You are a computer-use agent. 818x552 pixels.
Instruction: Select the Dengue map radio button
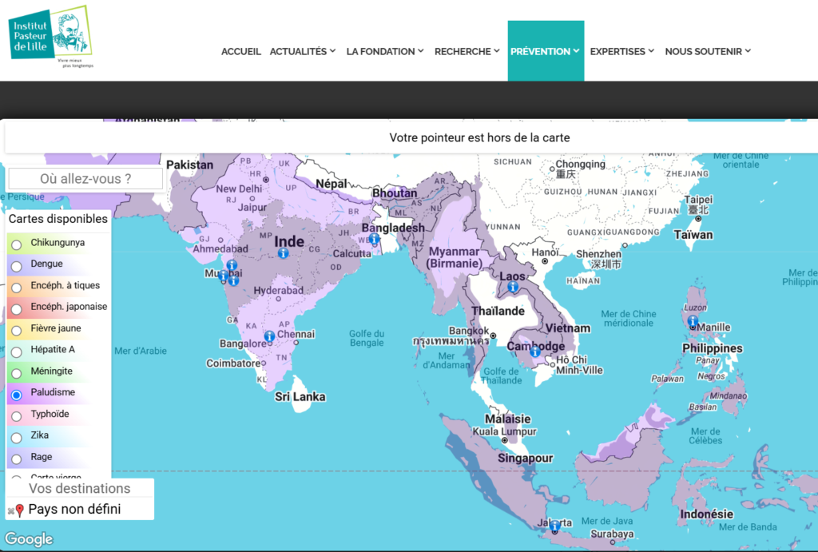16,266
